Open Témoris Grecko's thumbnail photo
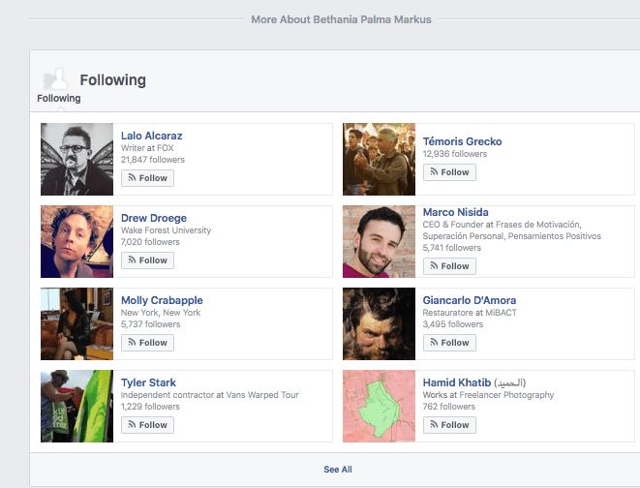This screenshot has width=640, height=488. pos(380,160)
